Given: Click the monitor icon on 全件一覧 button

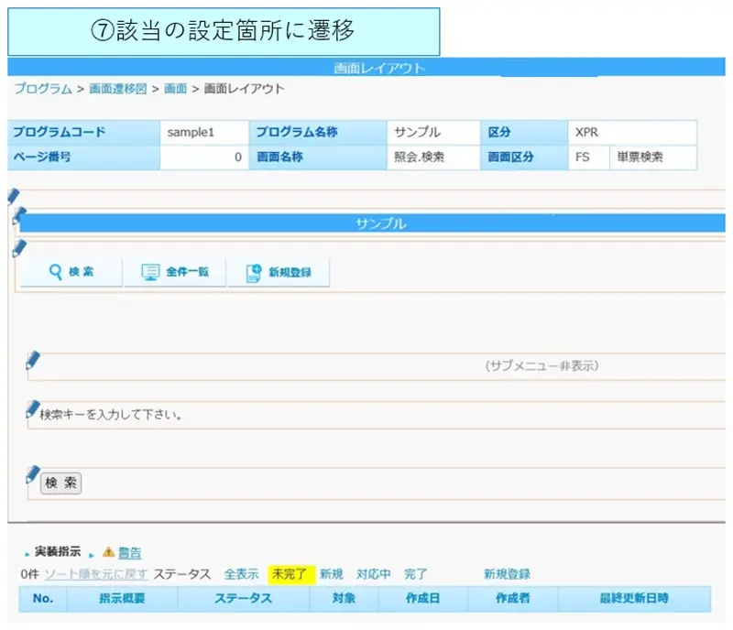Looking at the screenshot, I should pos(150,272).
